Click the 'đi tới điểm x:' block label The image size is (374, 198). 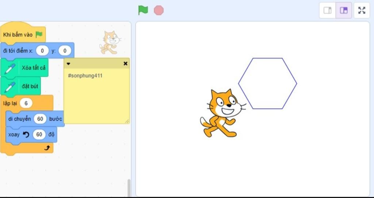click(x=18, y=51)
